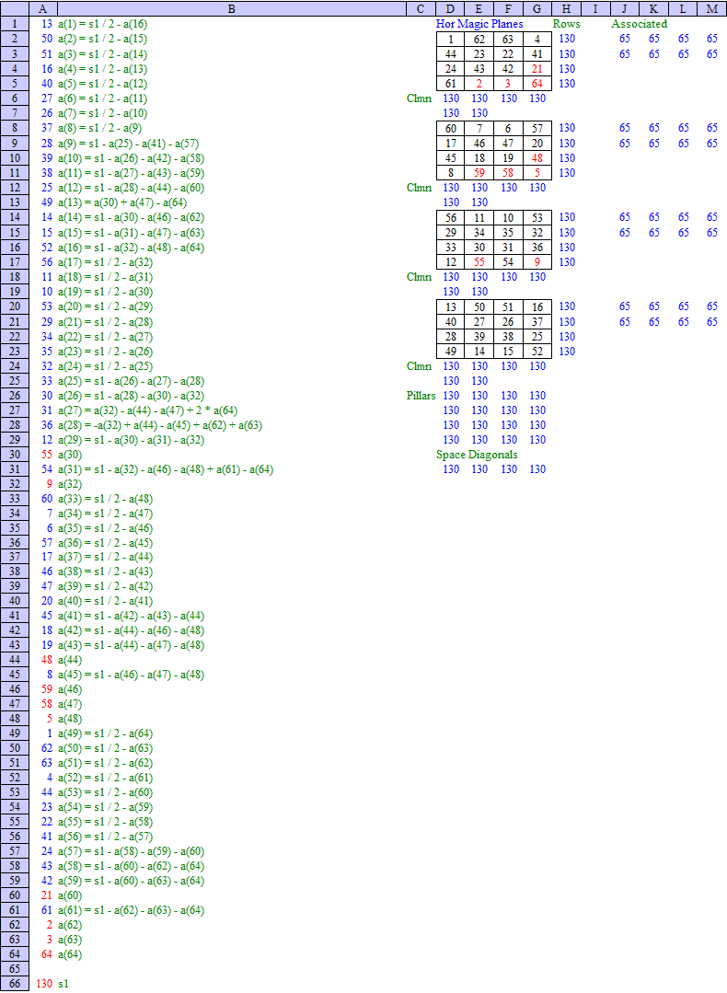The width and height of the screenshot is (727, 993).
Task: Click the 'a(44)' label in column B
Action: 70,660
